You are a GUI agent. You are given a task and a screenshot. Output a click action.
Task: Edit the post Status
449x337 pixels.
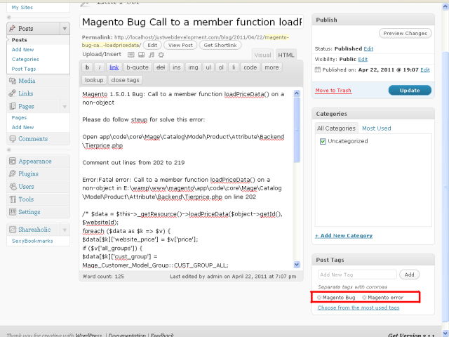[x=368, y=48]
